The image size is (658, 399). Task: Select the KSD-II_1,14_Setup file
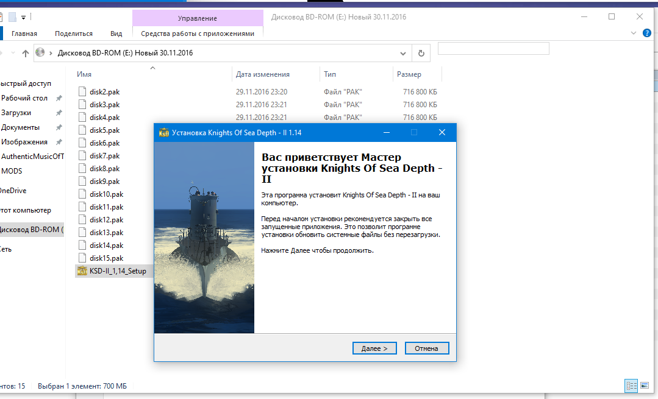pyautogui.click(x=118, y=271)
